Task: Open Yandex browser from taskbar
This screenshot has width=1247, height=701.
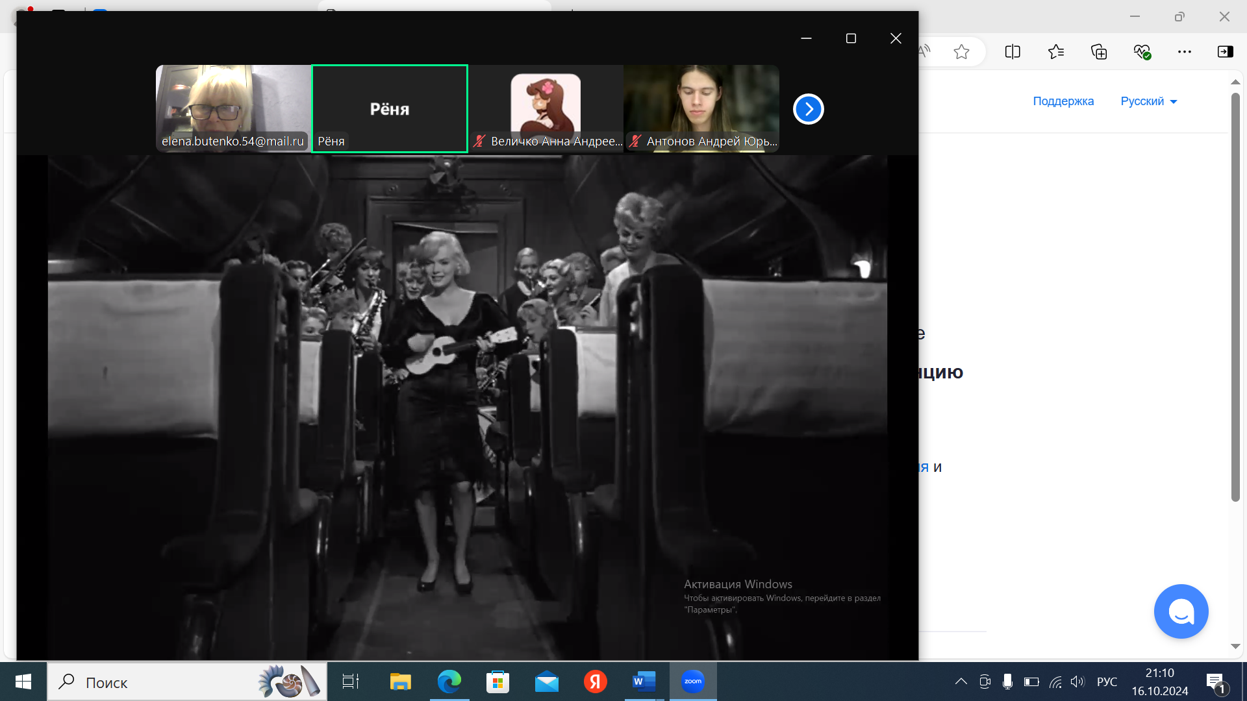Action: tap(595, 682)
